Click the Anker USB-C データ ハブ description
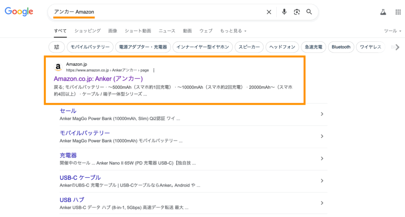The height and width of the screenshot is (217, 405). tap(124, 207)
